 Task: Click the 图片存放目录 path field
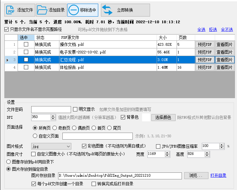click(120, 175)
